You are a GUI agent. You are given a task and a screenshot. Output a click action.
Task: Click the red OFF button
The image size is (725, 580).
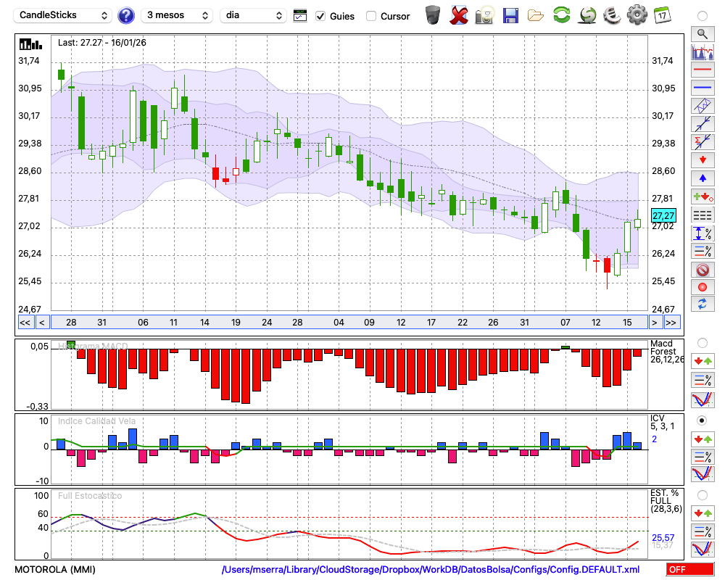coord(689,570)
